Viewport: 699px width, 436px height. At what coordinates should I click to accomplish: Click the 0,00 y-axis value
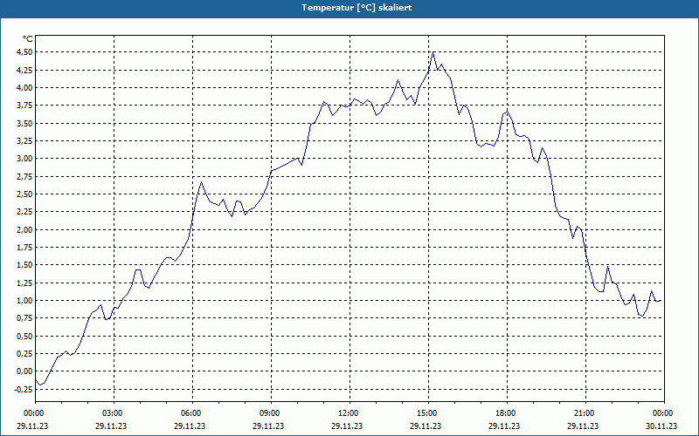[x=25, y=371]
